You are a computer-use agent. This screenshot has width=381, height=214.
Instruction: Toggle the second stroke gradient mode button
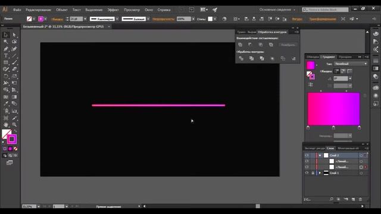pos(343,71)
